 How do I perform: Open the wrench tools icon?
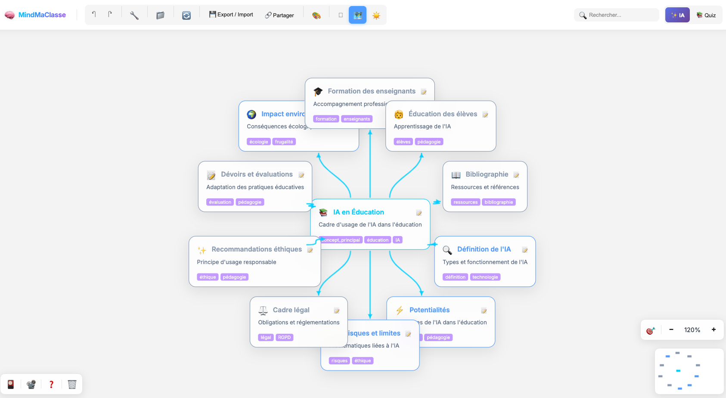pos(134,15)
